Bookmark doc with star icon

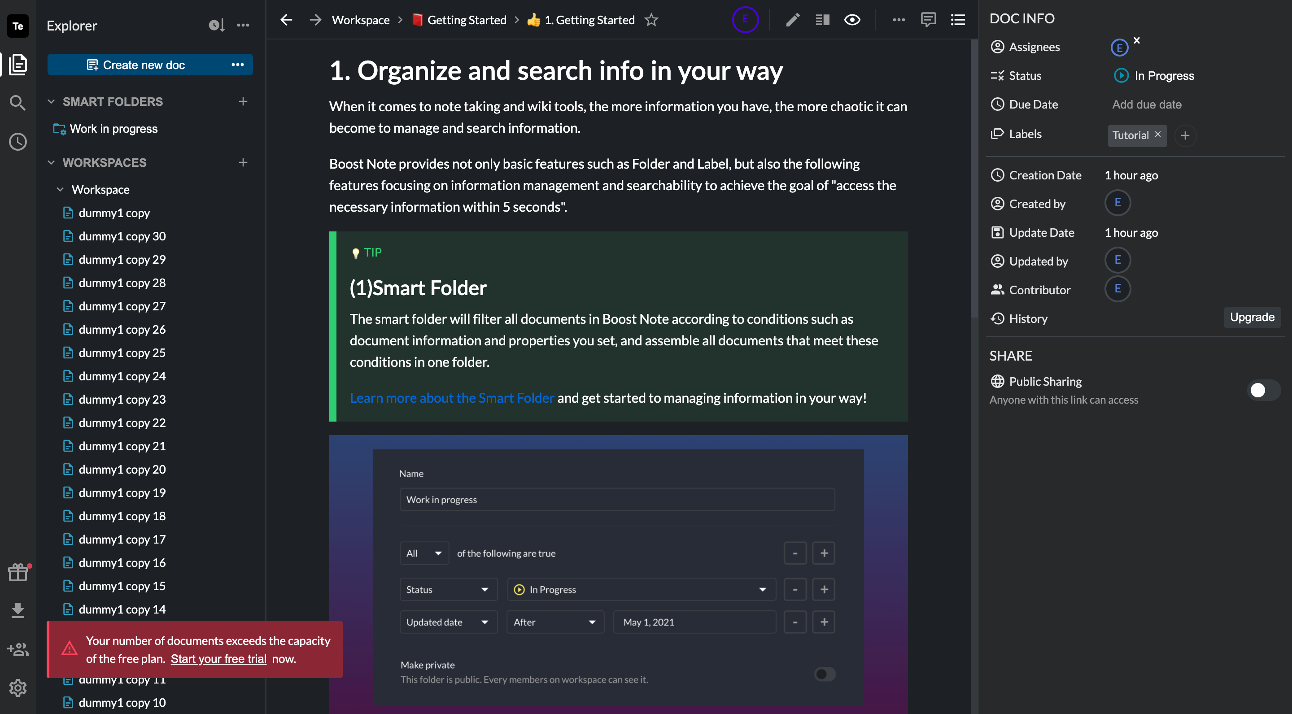(651, 20)
